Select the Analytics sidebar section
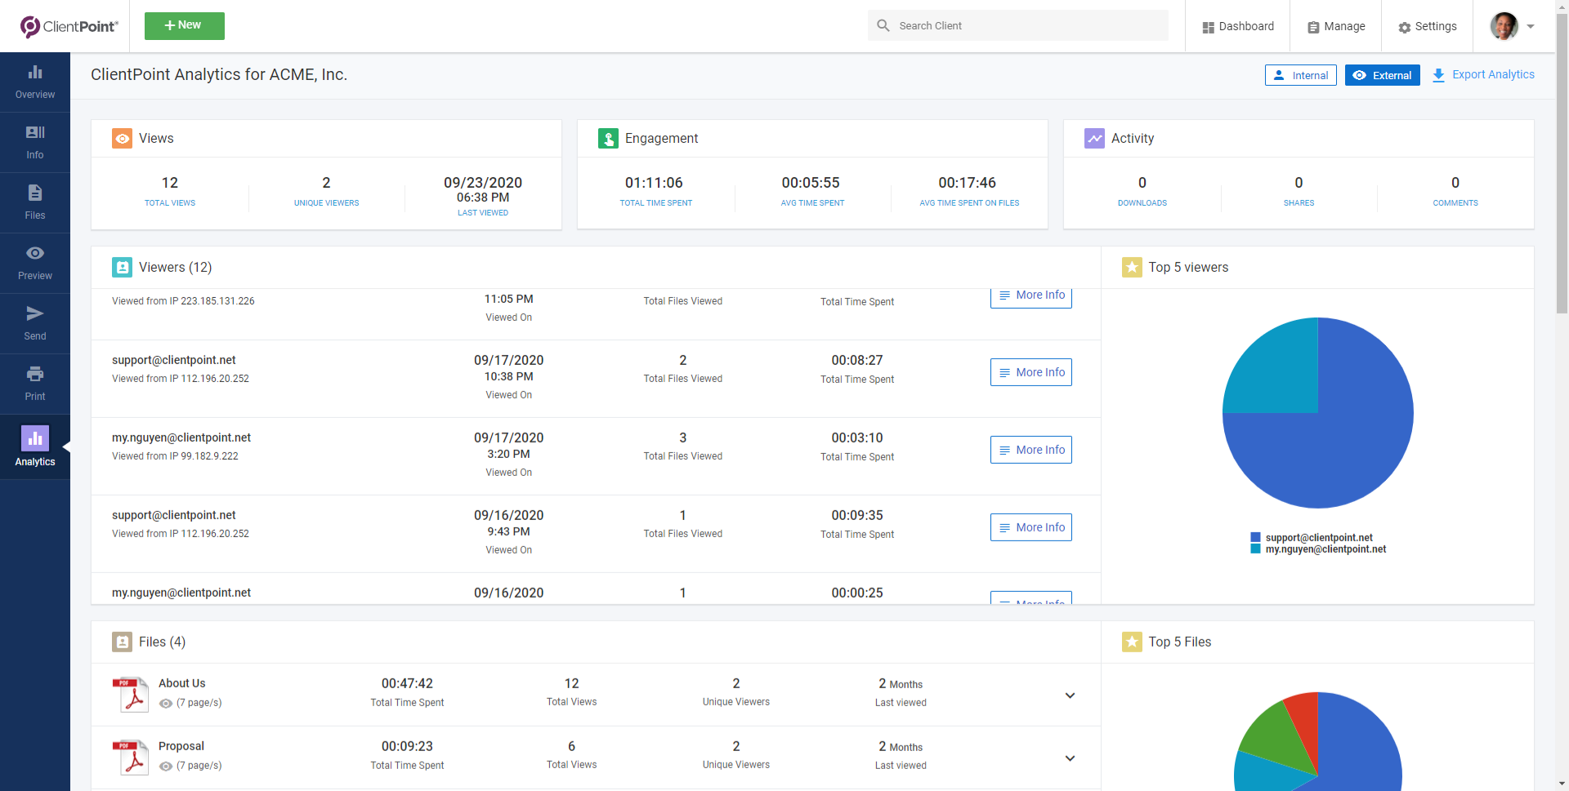 pos(35,447)
